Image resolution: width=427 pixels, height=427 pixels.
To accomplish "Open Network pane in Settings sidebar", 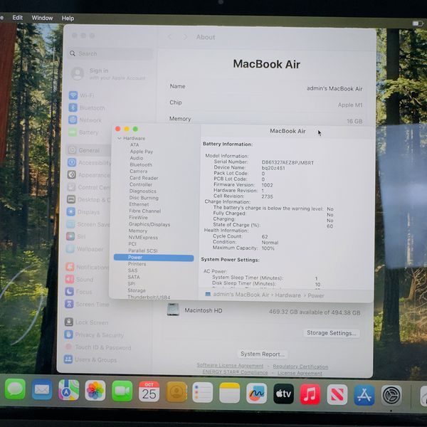I will tap(85, 120).
